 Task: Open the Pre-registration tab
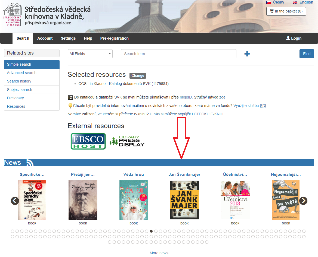coord(114,38)
